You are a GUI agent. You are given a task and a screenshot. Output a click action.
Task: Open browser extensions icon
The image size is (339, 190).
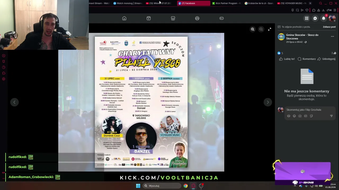[x=314, y=10]
